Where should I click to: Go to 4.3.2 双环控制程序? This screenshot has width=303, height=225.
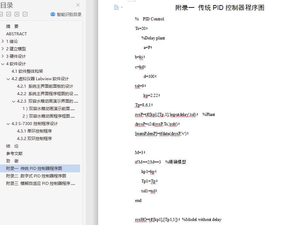34,139
